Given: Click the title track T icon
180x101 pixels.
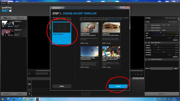Looking at the screenshot, I should pyautogui.click(x=29, y=90).
